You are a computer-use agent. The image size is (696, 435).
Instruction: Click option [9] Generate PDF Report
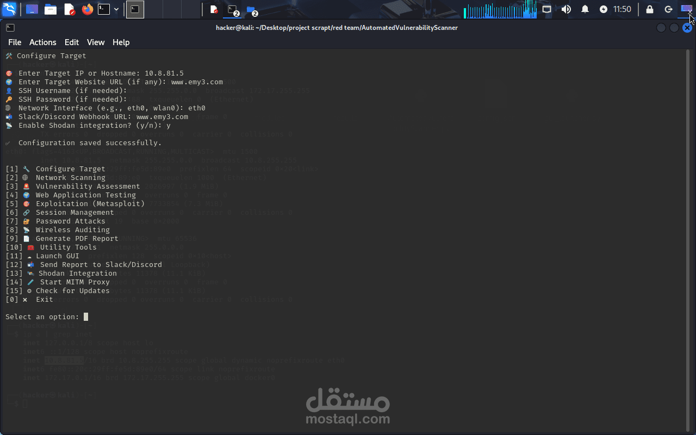point(62,239)
